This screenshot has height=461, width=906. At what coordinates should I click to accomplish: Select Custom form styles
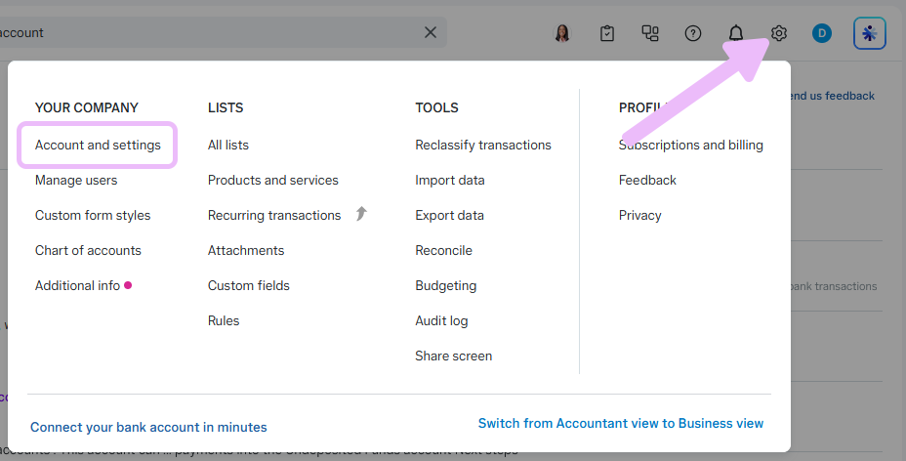[x=93, y=216]
